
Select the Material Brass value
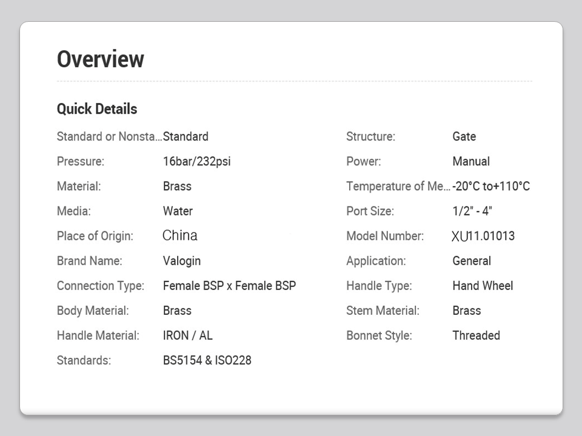177,187
